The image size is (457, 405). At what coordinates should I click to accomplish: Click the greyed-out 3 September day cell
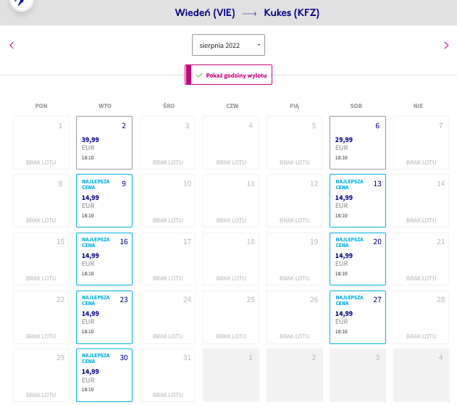click(x=358, y=375)
